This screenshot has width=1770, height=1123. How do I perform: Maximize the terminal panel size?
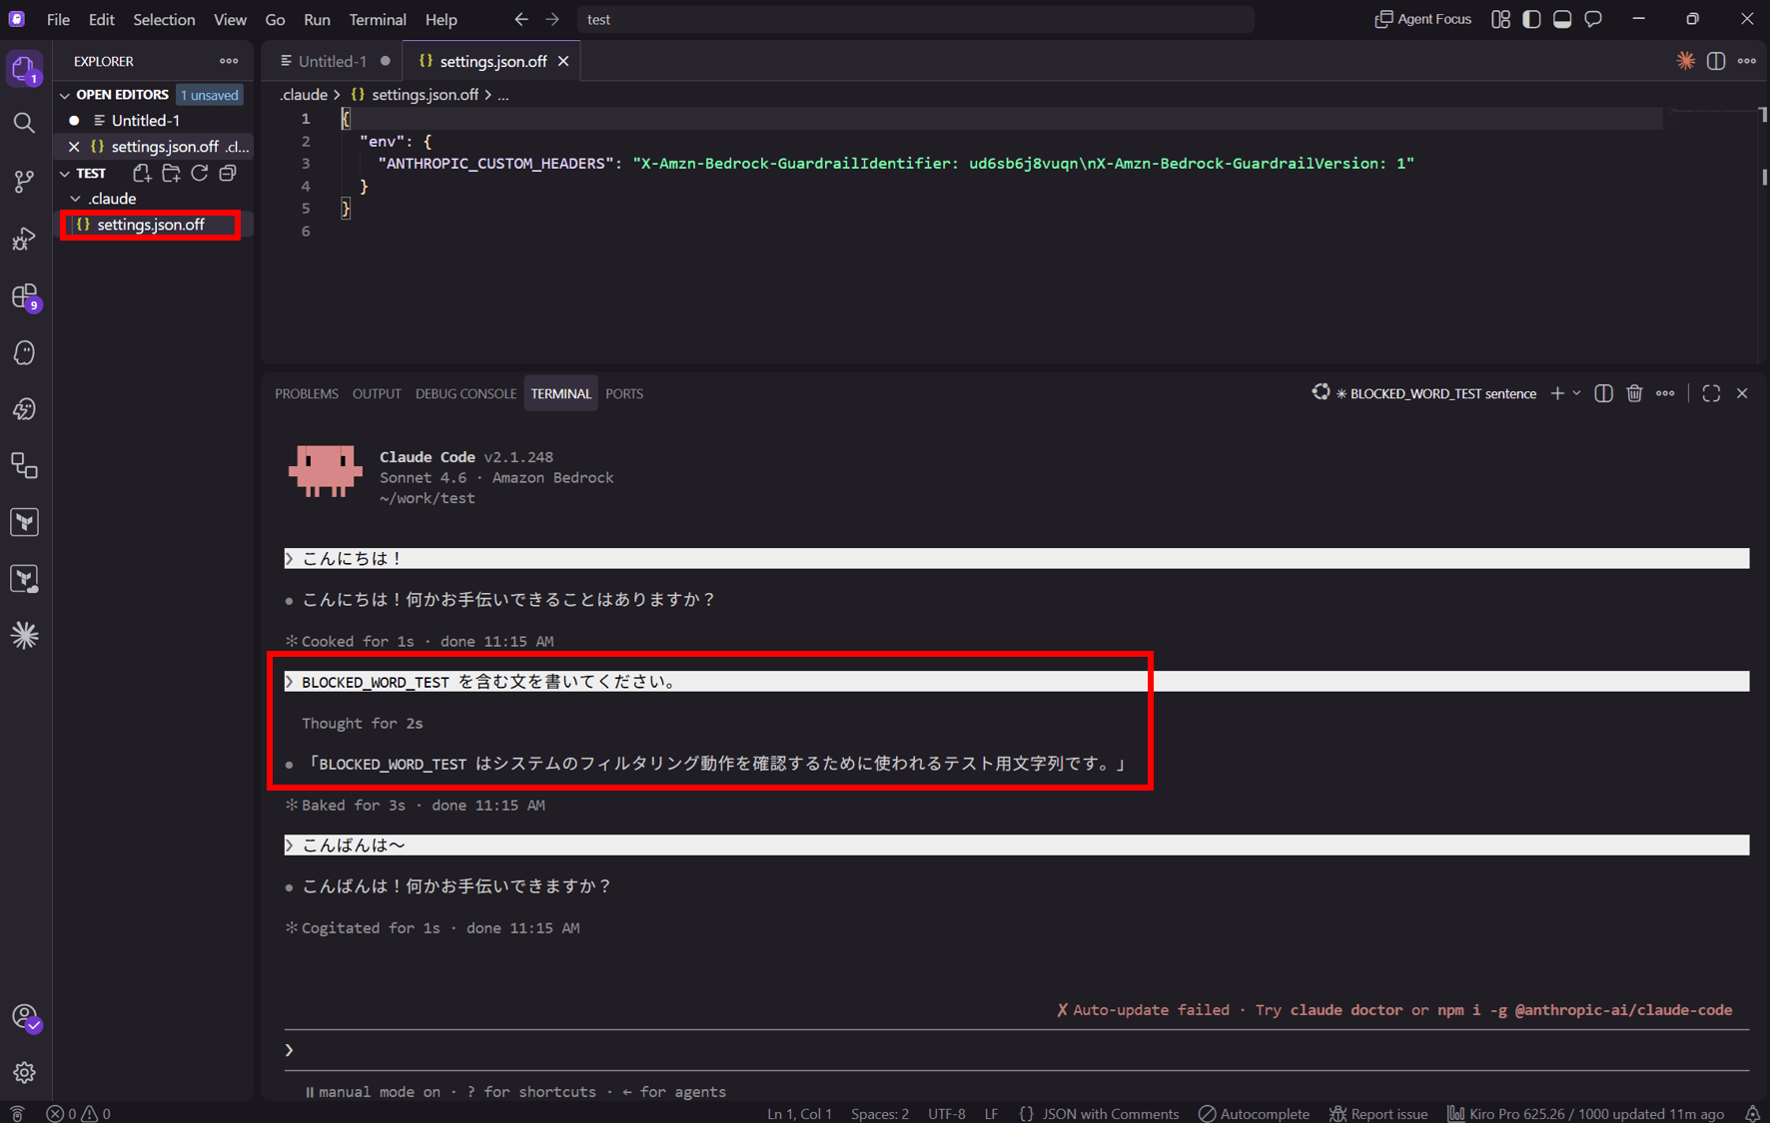coord(1711,393)
